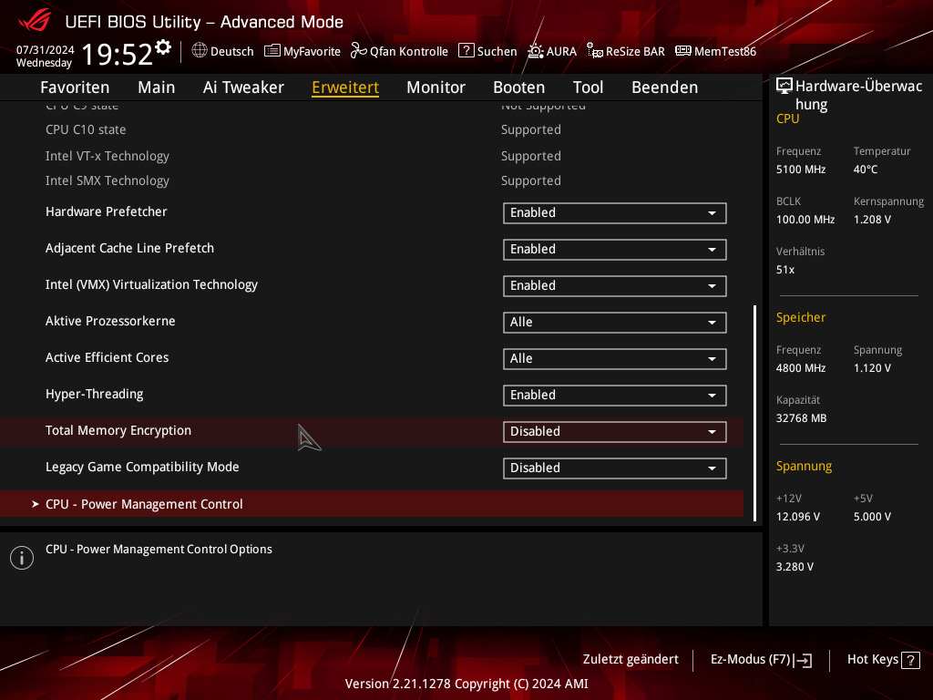Click CPU C10 state row
The width and height of the screenshot is (933, 700).
click(x=372, y=129)
